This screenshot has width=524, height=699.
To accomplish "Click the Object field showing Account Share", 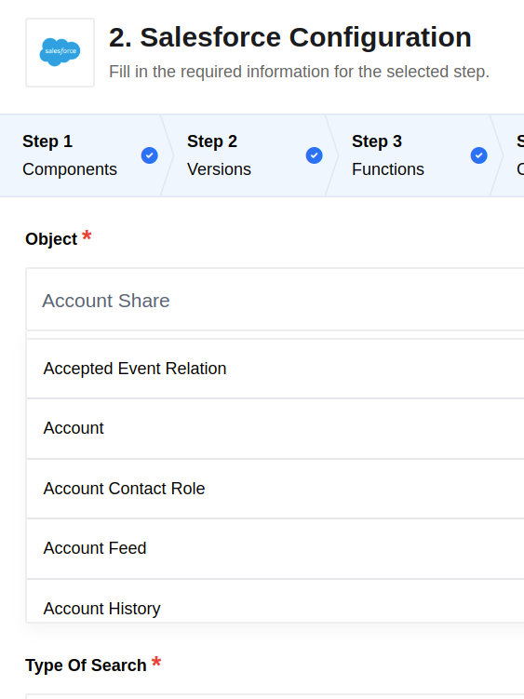I will pyautogui.click(x=275, y=300).
